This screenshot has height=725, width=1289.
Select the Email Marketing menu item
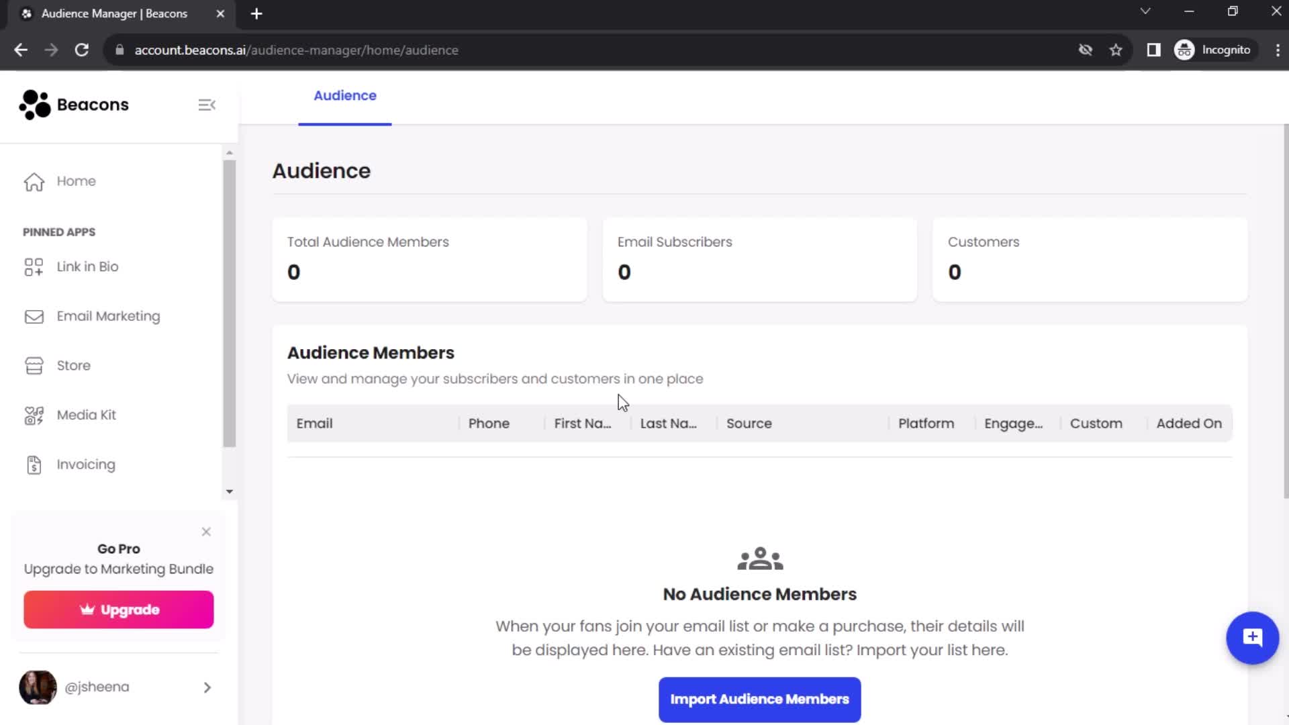click(108, 316)
